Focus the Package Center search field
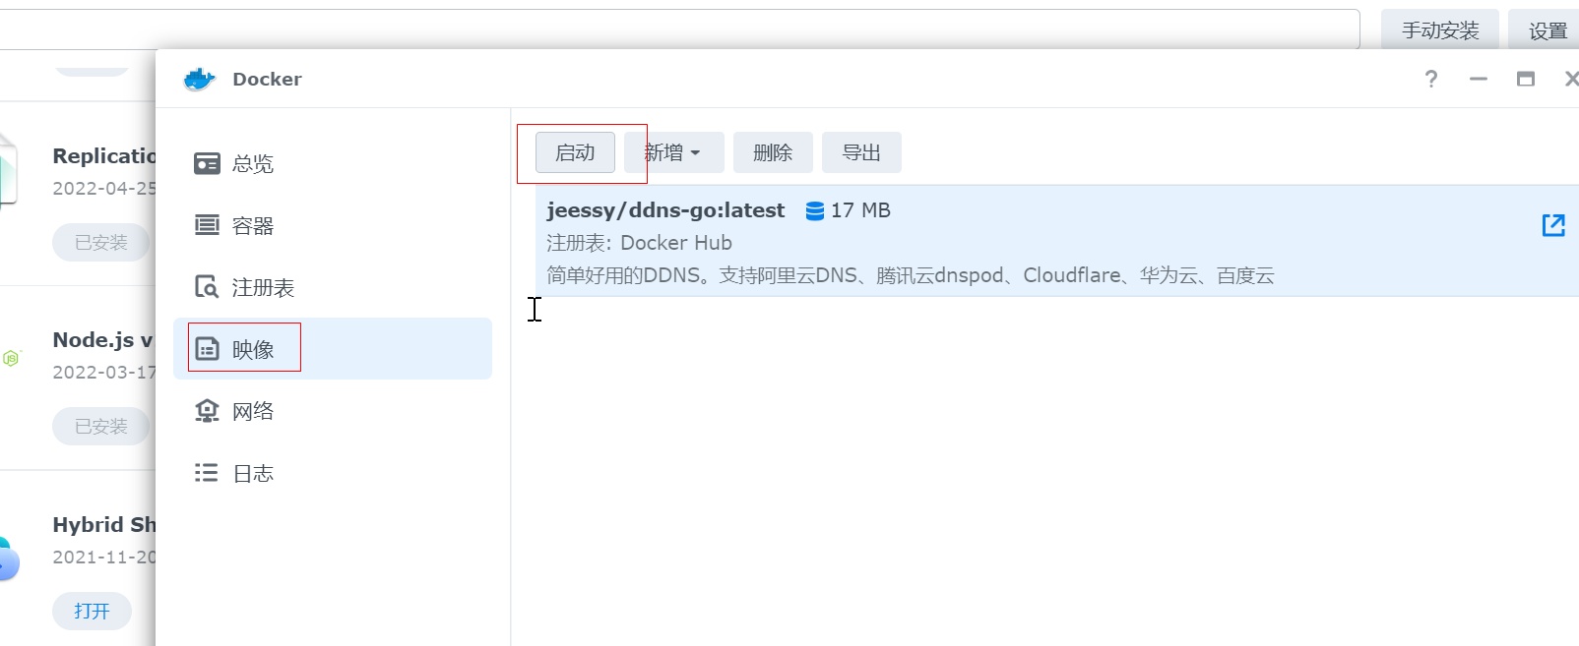Image resolution: width=1579 pixels, height=646 pixels. (679, 29)
